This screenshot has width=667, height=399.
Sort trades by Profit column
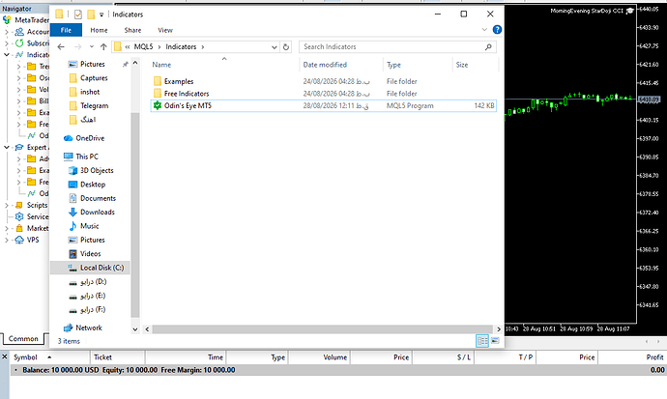654,357
